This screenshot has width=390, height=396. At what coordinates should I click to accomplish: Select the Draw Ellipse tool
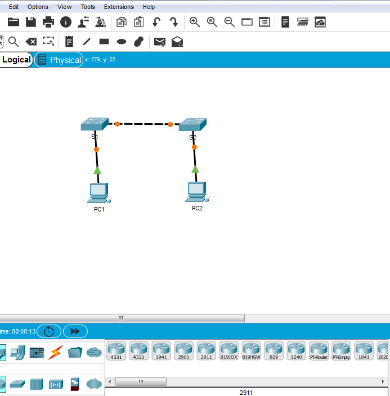pos(122,42)
